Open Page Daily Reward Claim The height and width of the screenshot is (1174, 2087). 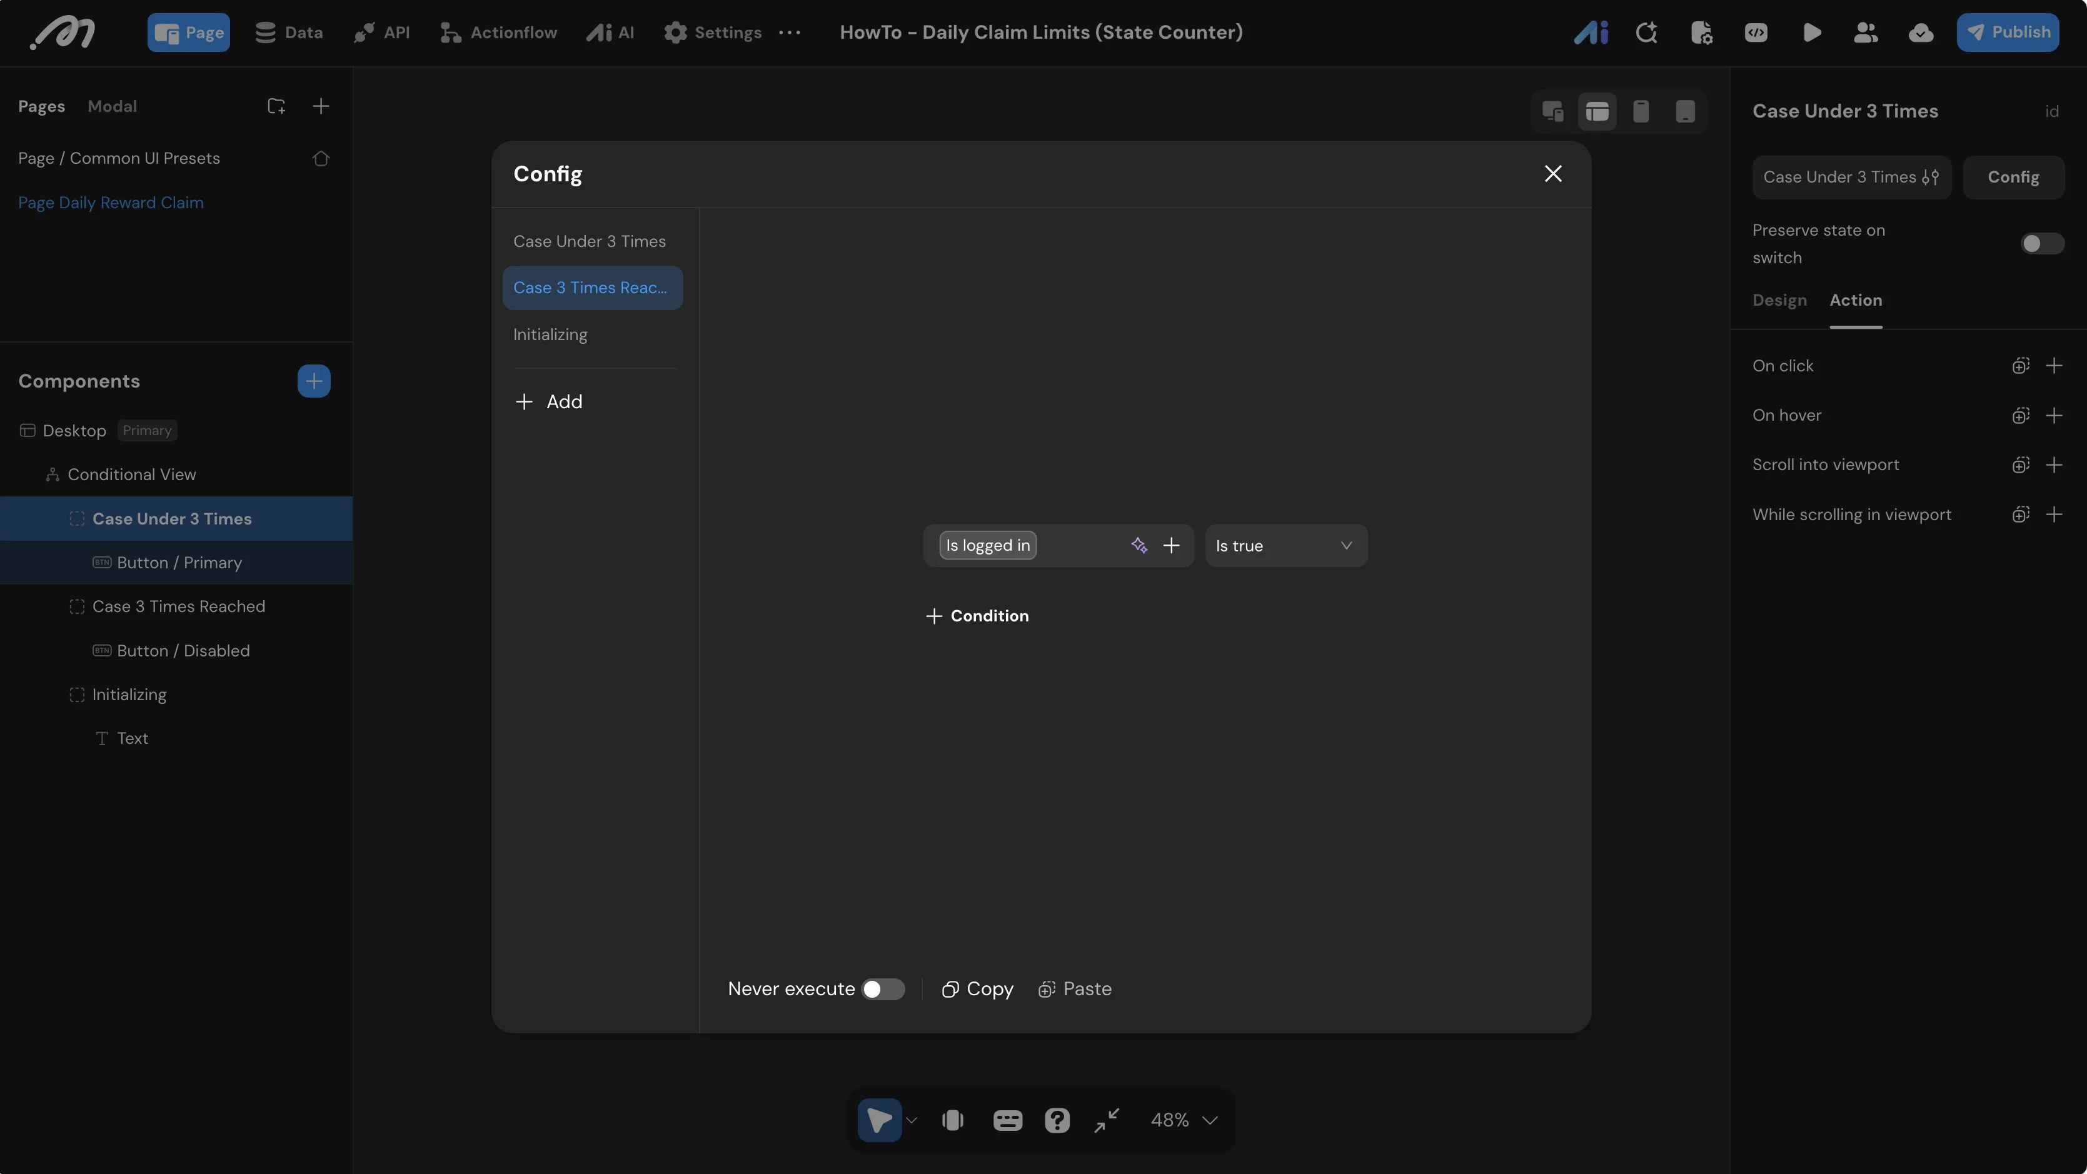coord(111,203)
